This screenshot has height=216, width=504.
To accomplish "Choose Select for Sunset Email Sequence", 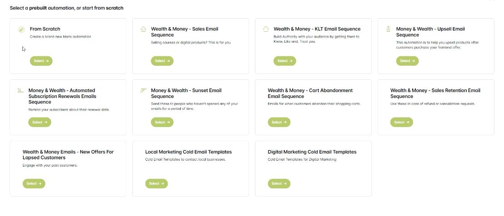I will pos(162,122).
